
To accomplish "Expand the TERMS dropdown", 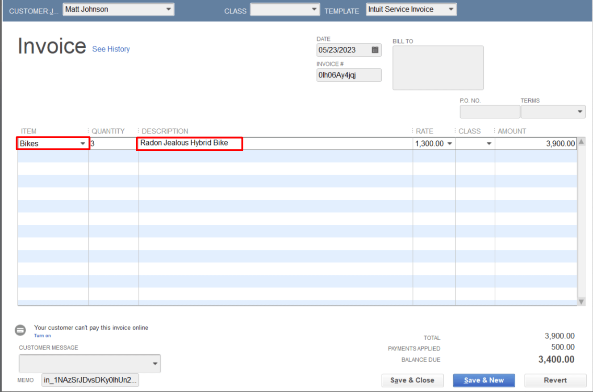I will pyautogui.click(x=580, y=111).
